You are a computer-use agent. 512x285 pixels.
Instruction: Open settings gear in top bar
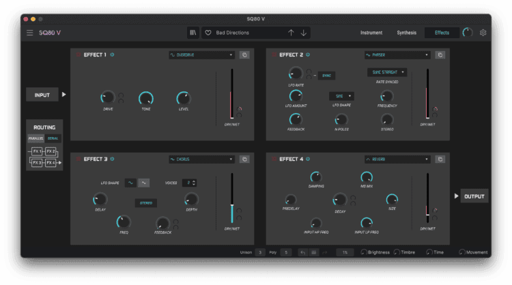pos(483,33)
